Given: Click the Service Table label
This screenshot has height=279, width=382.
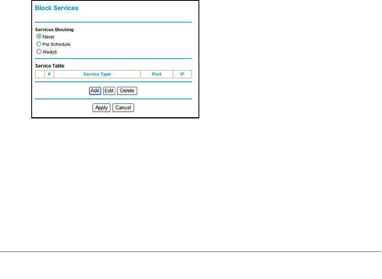Looking at the screenshot, I should (50, 66).
